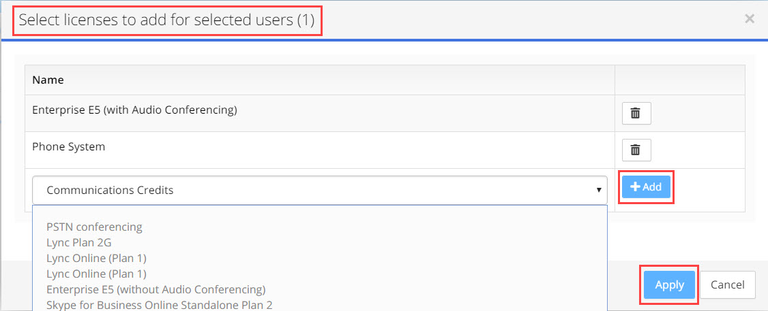Select the Lync Plan 2G option
This screenshot has width=768, height=311.
point(83,242)
